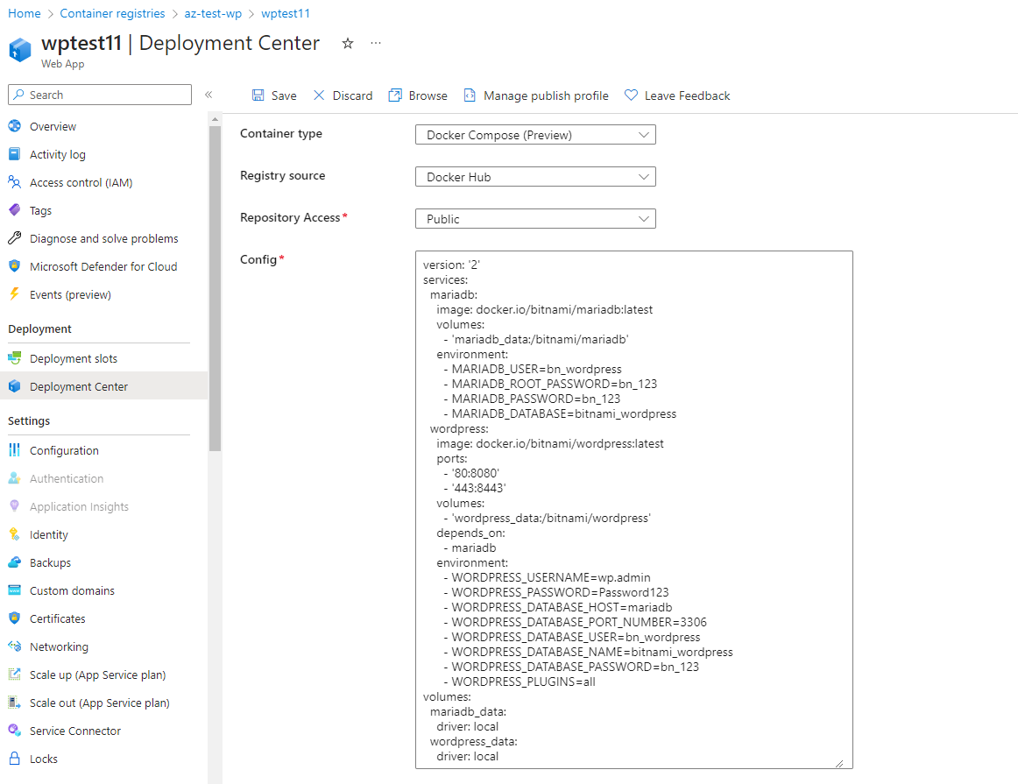Click the Save button label
This screenshot has width=1018, height=784.
284,96
